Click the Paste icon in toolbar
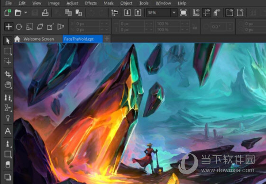Screen dimensions: 266x184 coord(79,13)
